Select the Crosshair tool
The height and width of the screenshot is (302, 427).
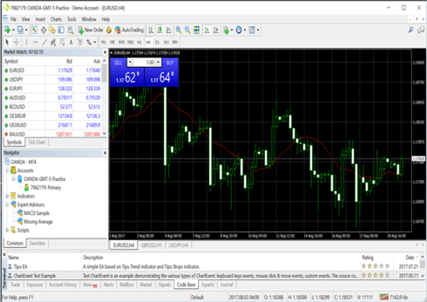17,42
